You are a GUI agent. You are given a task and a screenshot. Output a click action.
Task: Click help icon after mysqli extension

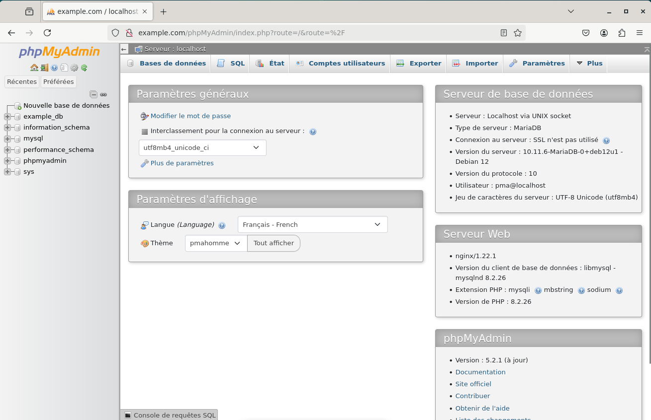pos(538,290)
